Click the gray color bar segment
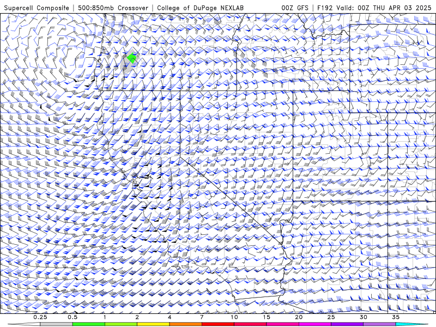Viewport: 436px width, 327px height. [56, 324]
